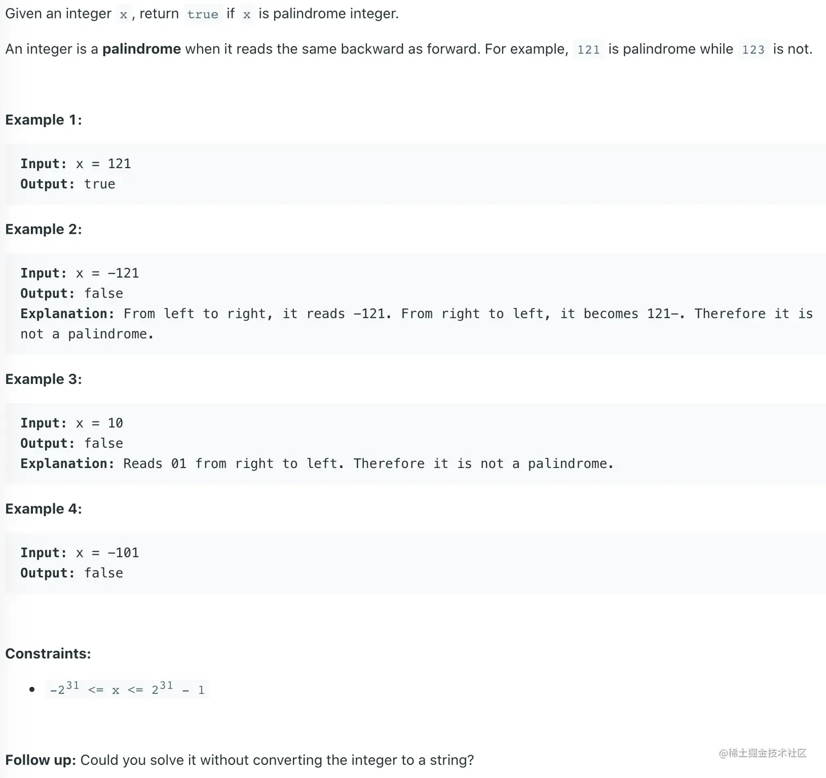Click the 'Example 4:' heading
The image size is (826, 778).
[44, 509]
